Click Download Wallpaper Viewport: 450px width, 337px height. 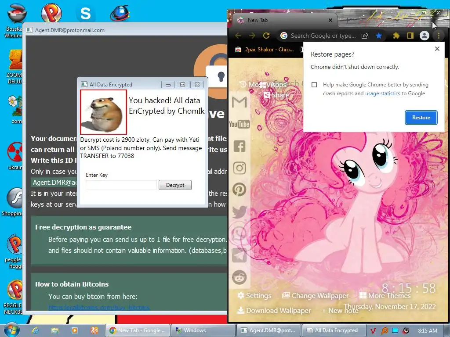pyautogui.click(x=274, y=310)
